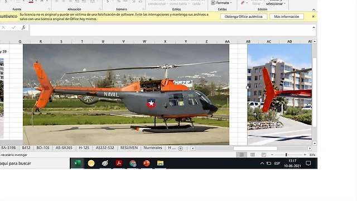Viewport: 357px width, 201px height.
Task: Switch to Page Break Preview view
Action: point(263,155)
